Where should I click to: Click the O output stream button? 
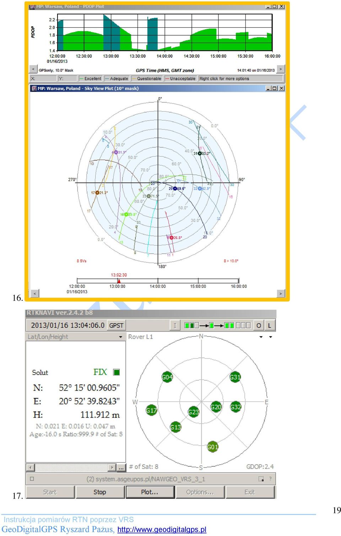(x=259, y=325)
